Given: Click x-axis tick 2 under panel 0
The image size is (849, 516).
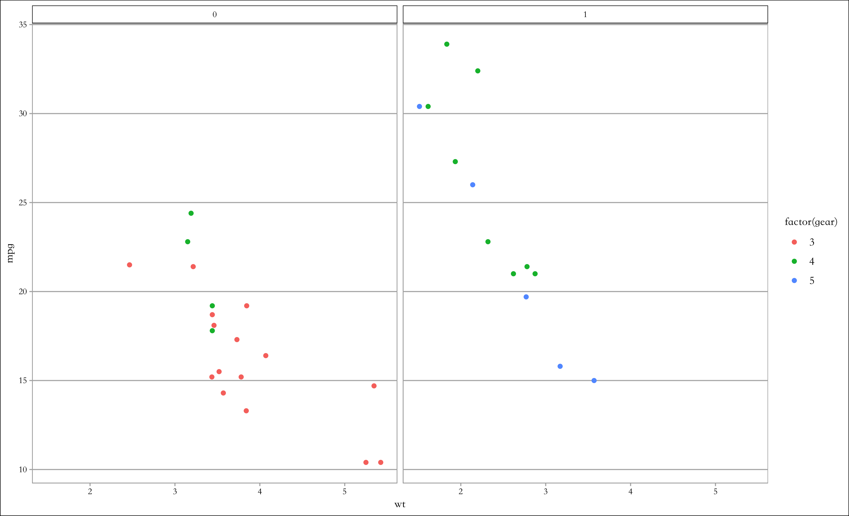Looking at the screenshot, I should [90, 491].
